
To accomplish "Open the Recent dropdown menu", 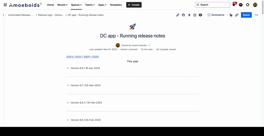I will click(62, 5).
